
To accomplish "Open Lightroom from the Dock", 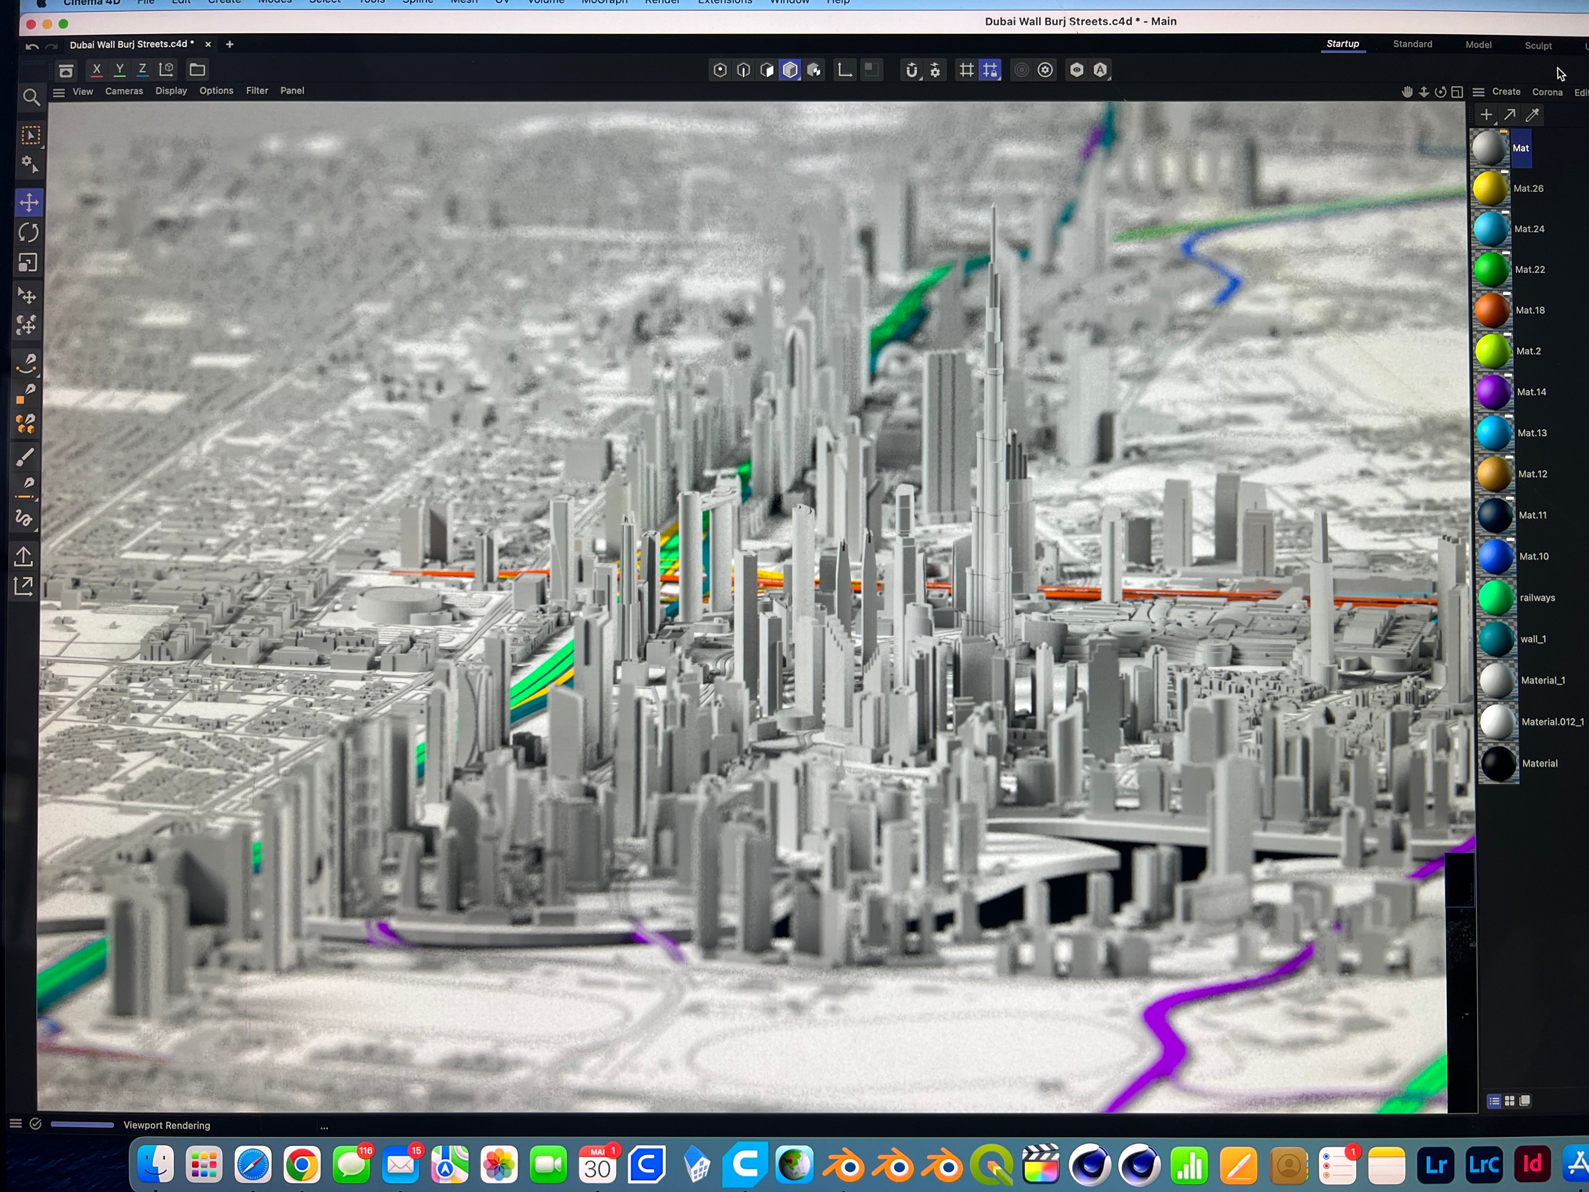I will (x=1435, y=1165).
